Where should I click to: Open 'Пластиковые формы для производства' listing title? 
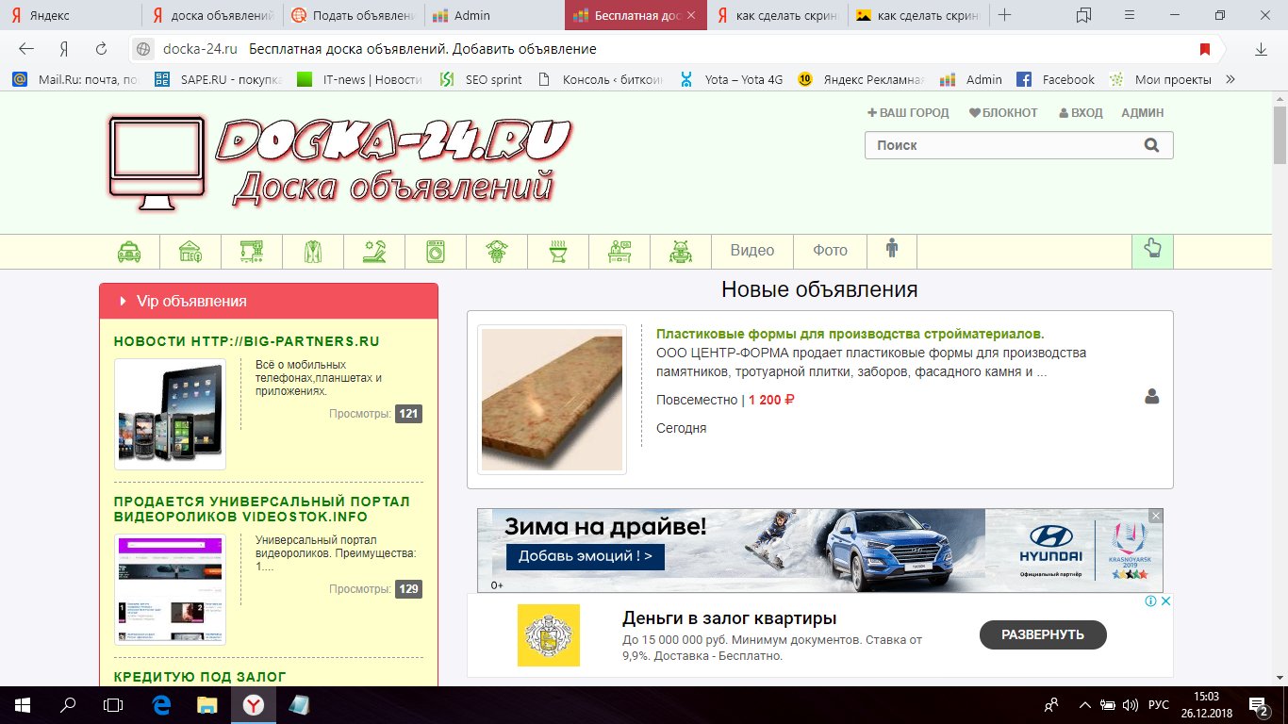(850, 334)
